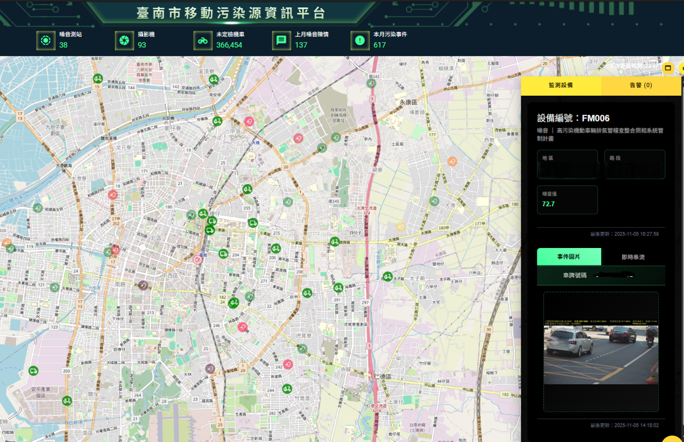
Task: Click the 路段 road section field box
Action: [634, 165]
